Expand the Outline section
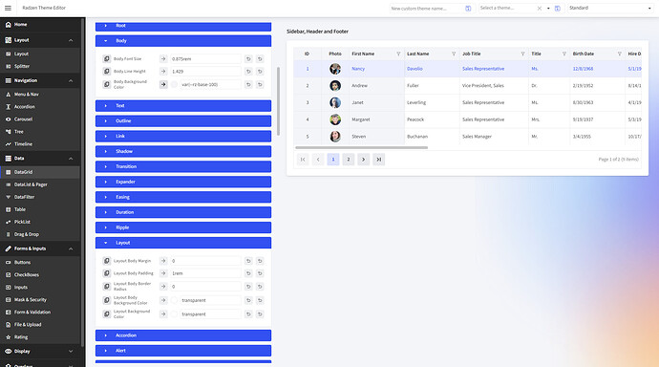Image resolution: width=659 pixels, height=367 pixels. pyautogui.click(x=183, y=121)
